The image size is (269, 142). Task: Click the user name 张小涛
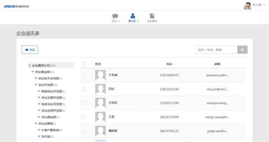tap(257, 5)
